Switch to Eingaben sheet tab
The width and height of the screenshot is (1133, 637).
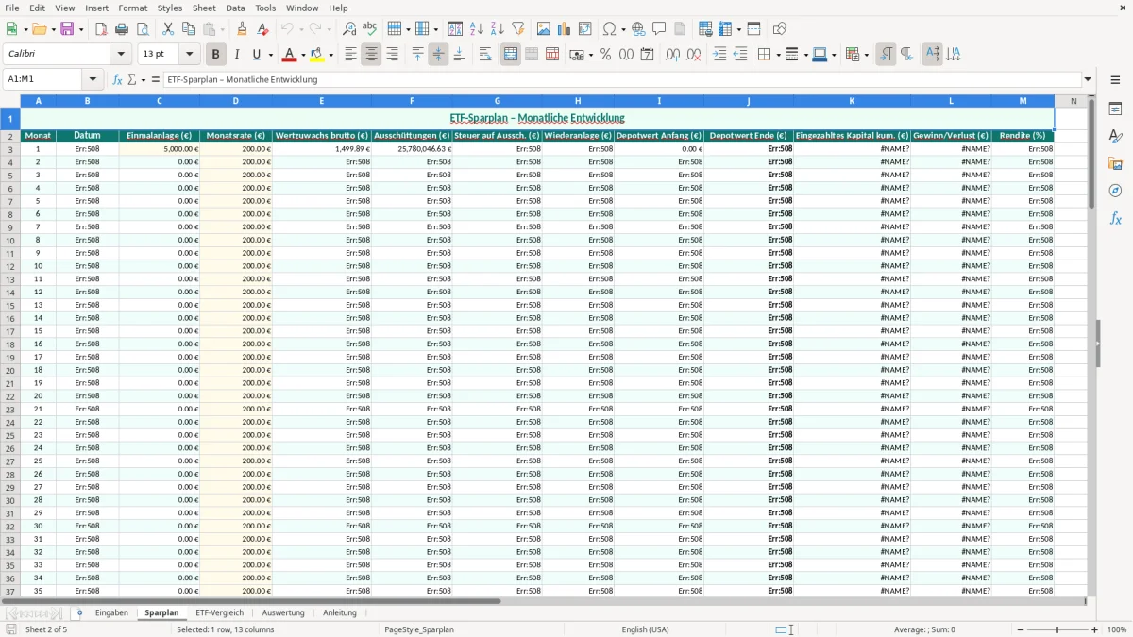(111, 612)
